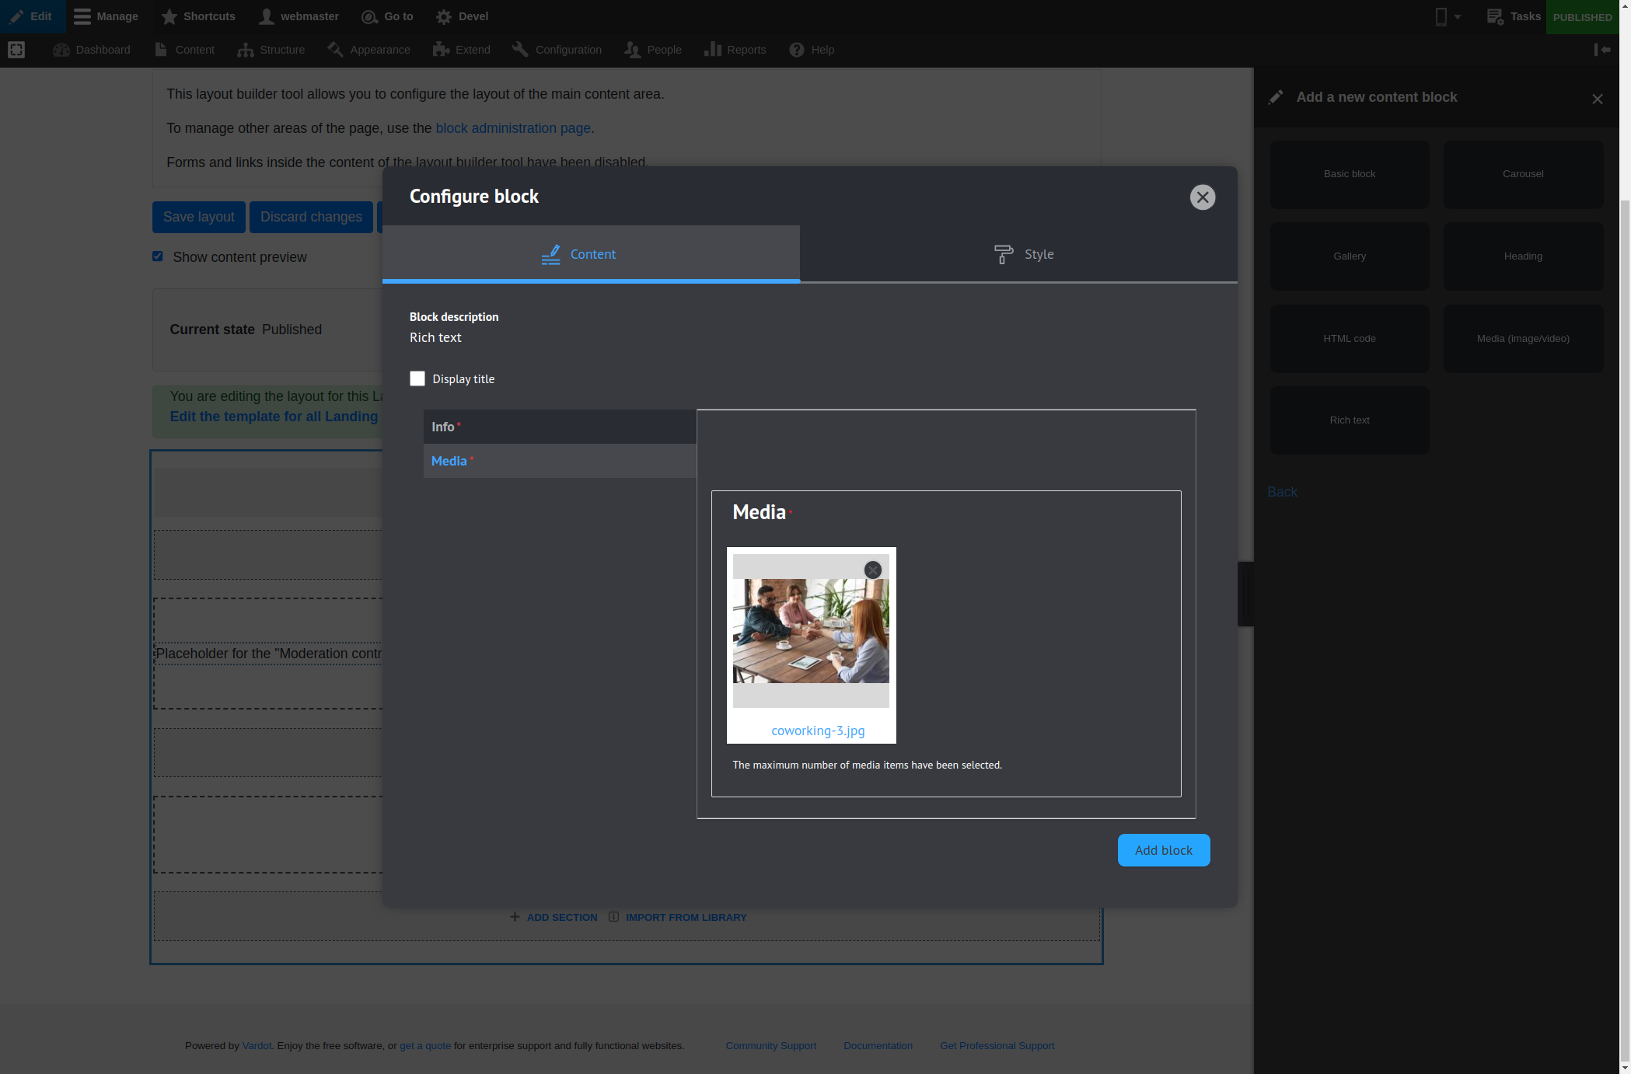Click the toolbar orientation toggle icon

(x=1602, y=50)
